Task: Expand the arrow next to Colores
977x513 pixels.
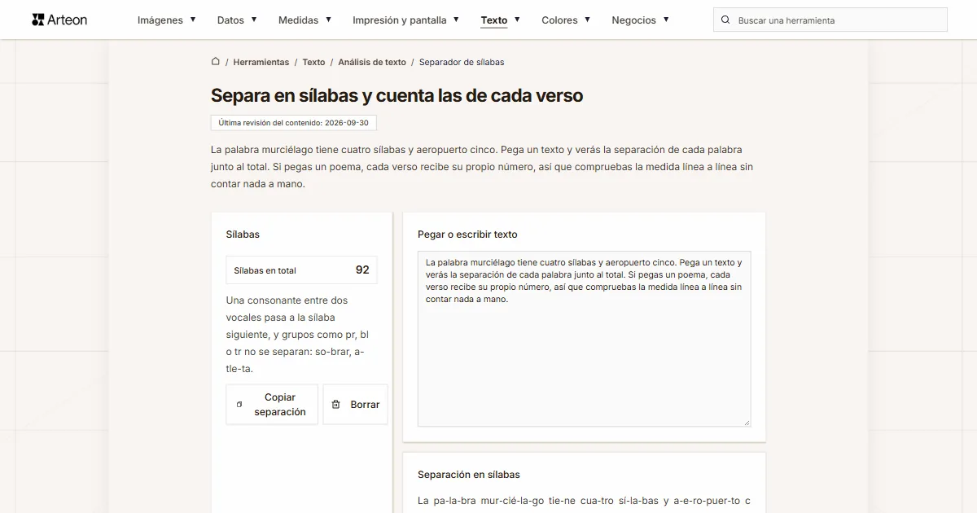Action: [587, 20]
